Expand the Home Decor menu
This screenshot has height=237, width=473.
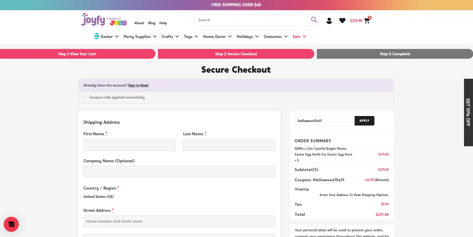(x=217, y=37)
